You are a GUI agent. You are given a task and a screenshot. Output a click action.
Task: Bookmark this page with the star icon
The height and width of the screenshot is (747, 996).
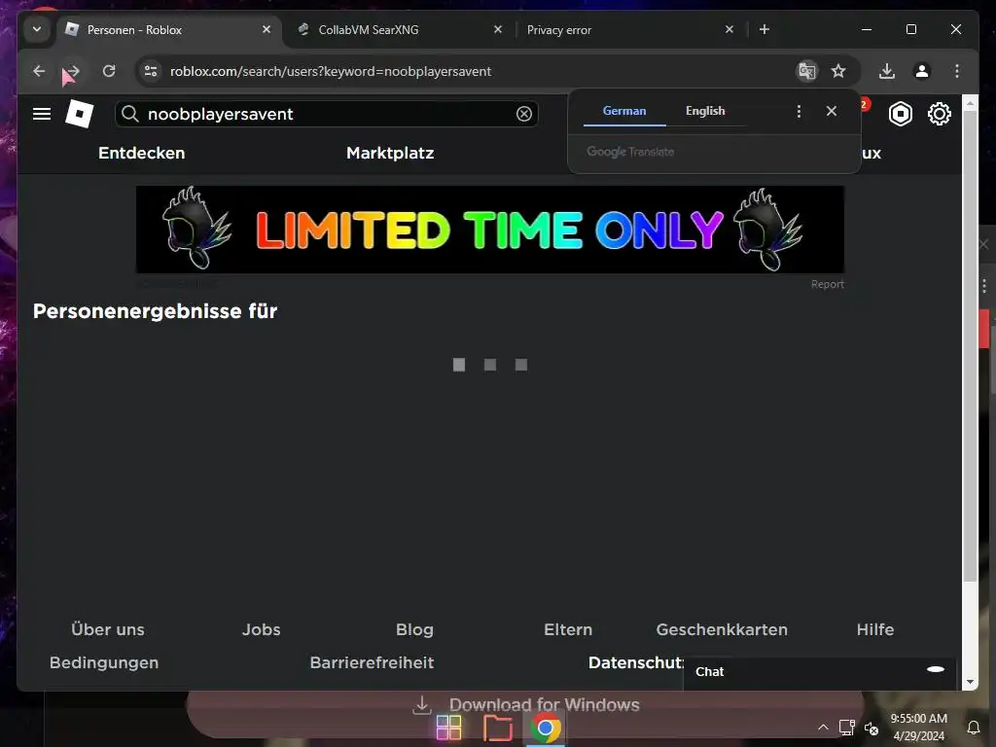[x=838, y=71]
